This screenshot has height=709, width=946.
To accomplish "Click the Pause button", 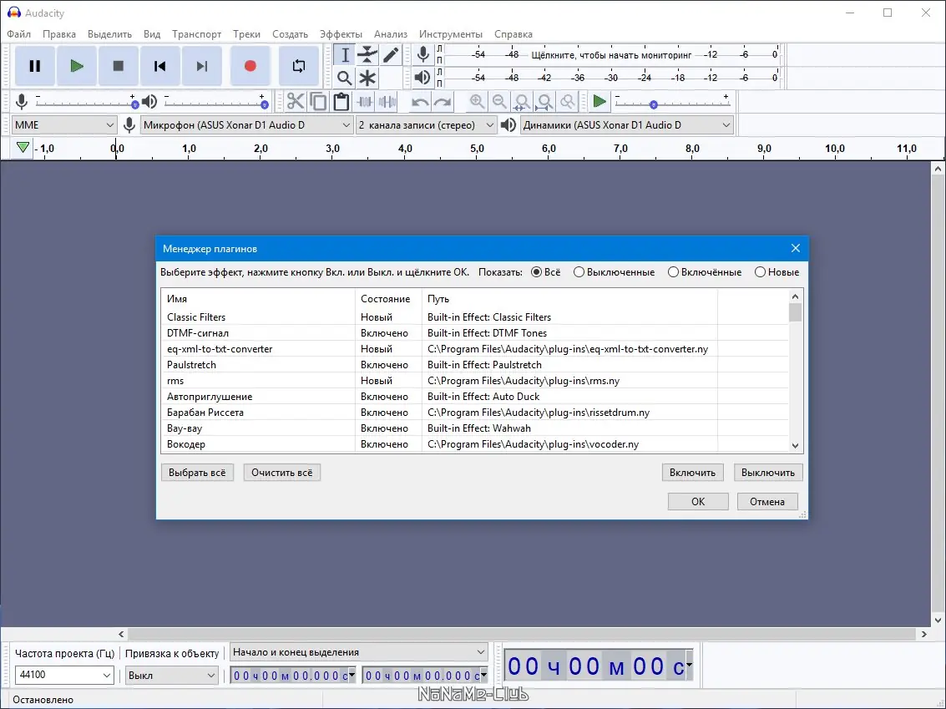I will [35, 66].
